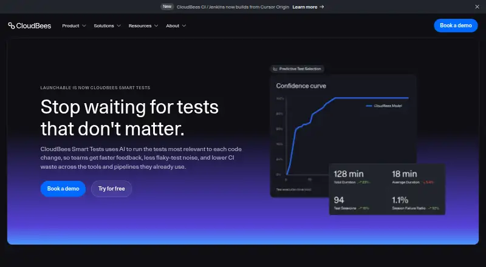The height and width of the screenshot is (267, 486).
Task: Follow the Learn more link
Action: click(305, 7)
